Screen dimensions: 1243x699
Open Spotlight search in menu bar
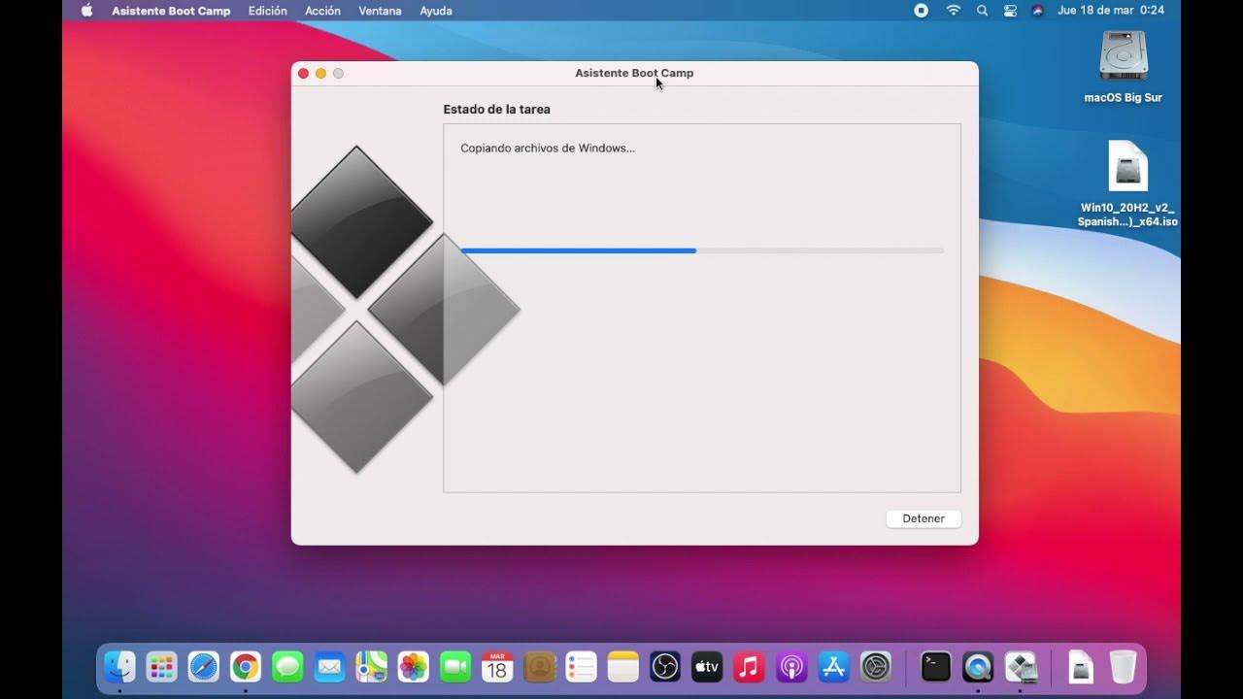(983, 11)
